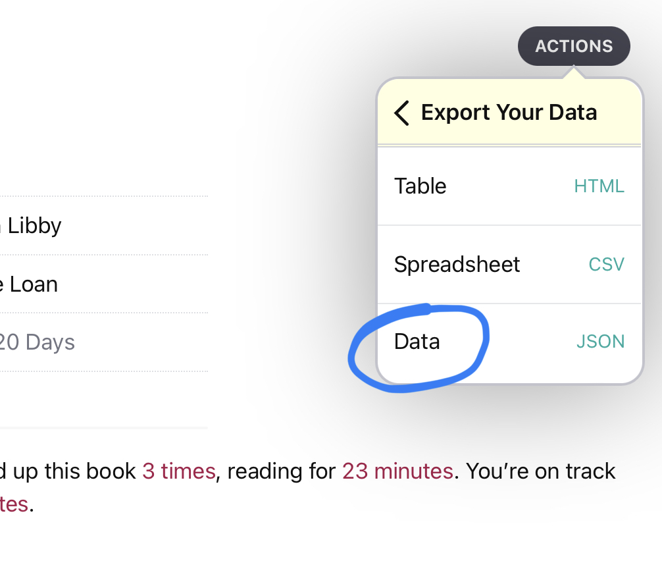Select the Data export option
Screen dimensions: 662x584
pyautogui.click(x=417, y=342)
